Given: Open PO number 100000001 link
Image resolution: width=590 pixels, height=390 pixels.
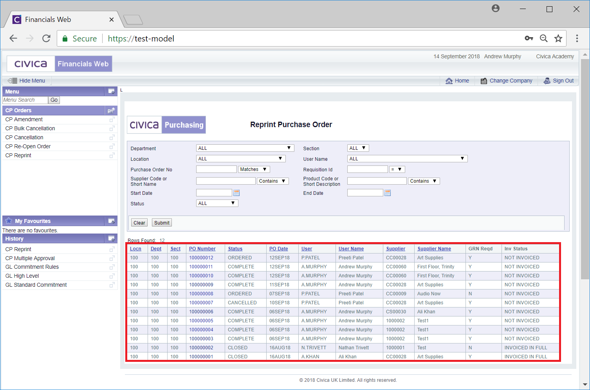Looking at the screenshot, I should pyautogui.click(x=201, y=357).
